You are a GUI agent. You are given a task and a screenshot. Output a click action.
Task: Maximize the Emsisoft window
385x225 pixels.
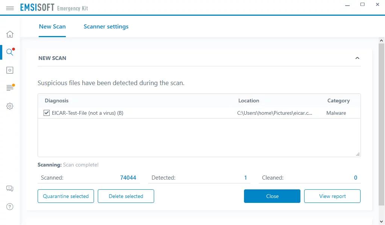(x=362, y=4)
